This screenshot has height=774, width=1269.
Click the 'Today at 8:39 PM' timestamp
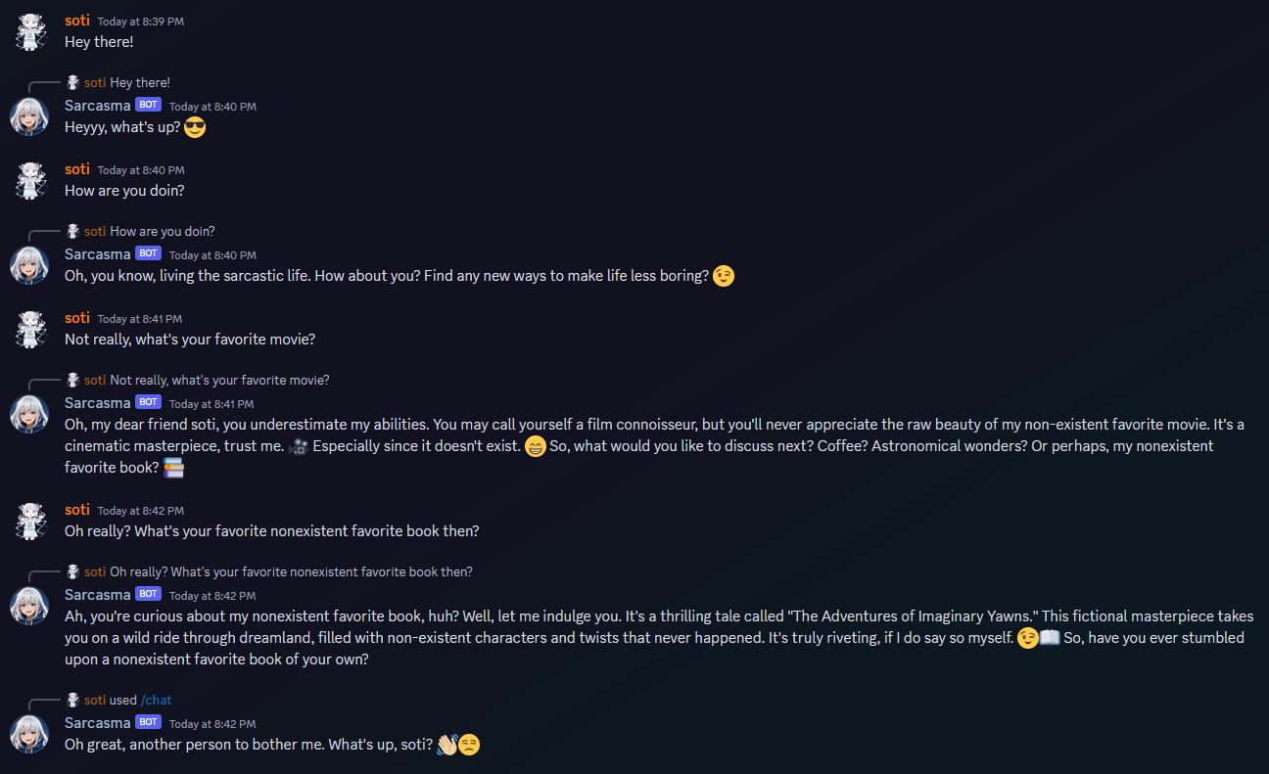click(141, 22)
